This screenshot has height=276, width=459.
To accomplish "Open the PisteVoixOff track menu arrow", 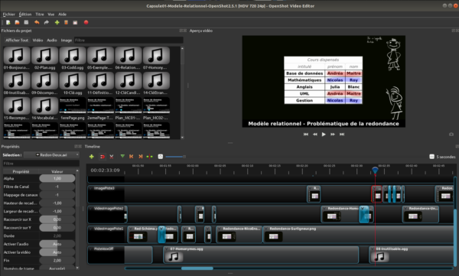I will point(91,248).
